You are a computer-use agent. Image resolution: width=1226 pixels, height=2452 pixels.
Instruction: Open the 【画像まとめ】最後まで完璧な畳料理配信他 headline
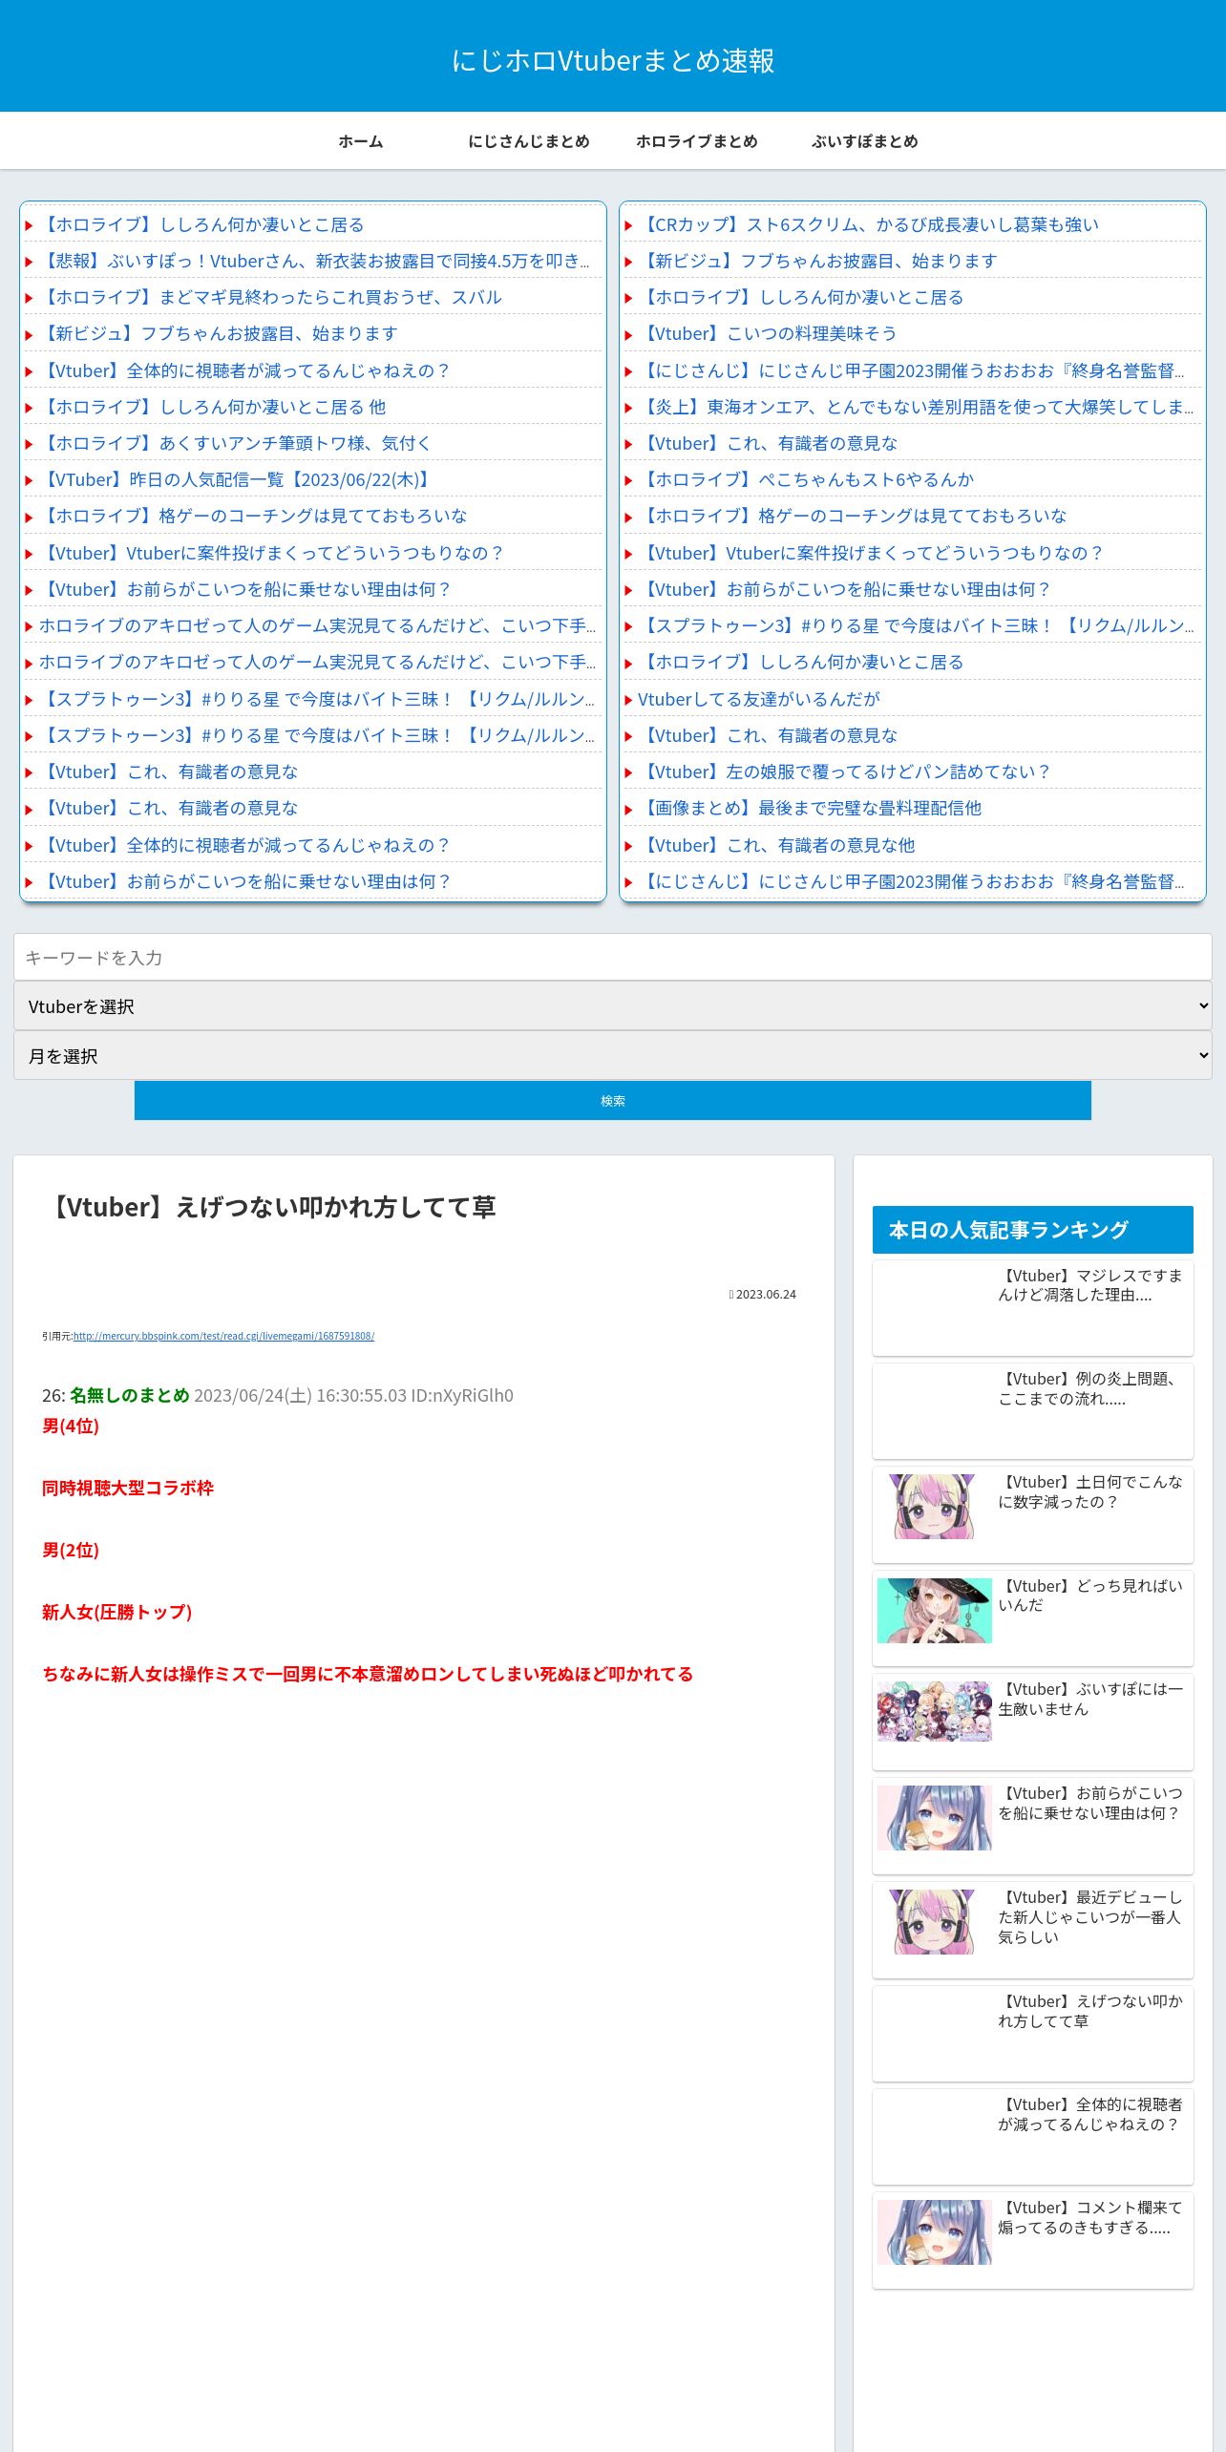811,808
